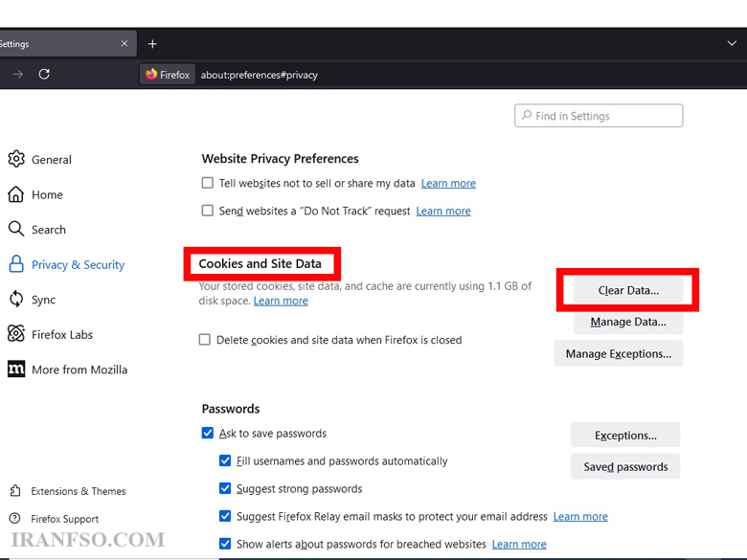Click the Manage Exceptions... button
747x560 pixels.
click(619, 354)
